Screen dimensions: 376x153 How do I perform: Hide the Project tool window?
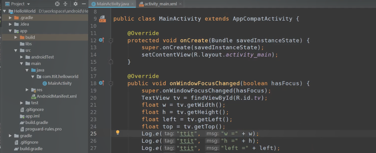(84, 4)
